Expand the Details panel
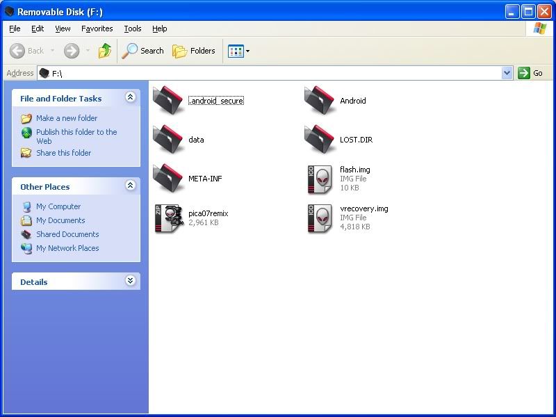 (130, 281)
